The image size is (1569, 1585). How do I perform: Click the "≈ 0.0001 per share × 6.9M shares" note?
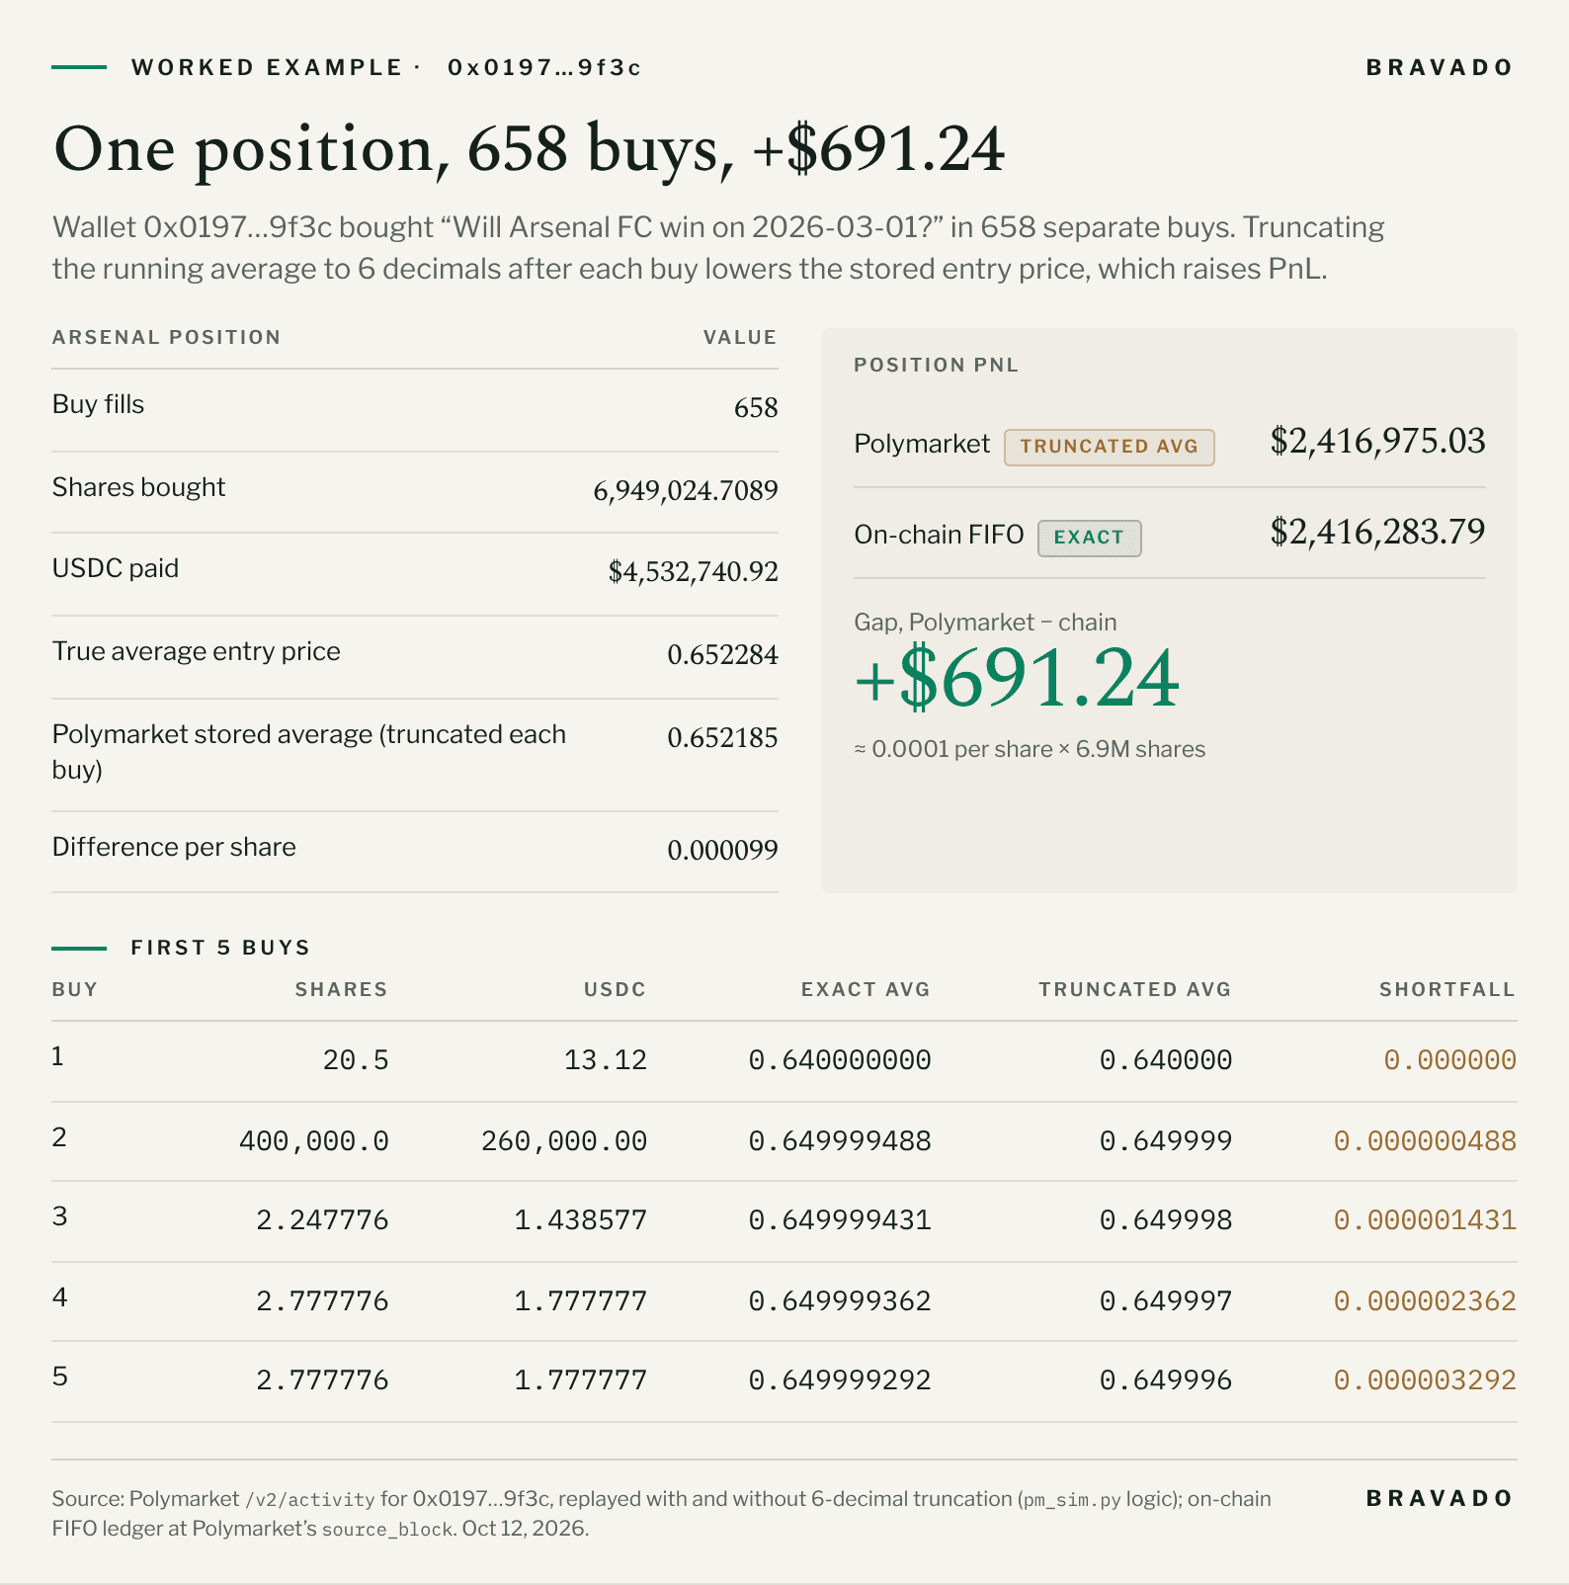coord(1031,749)
